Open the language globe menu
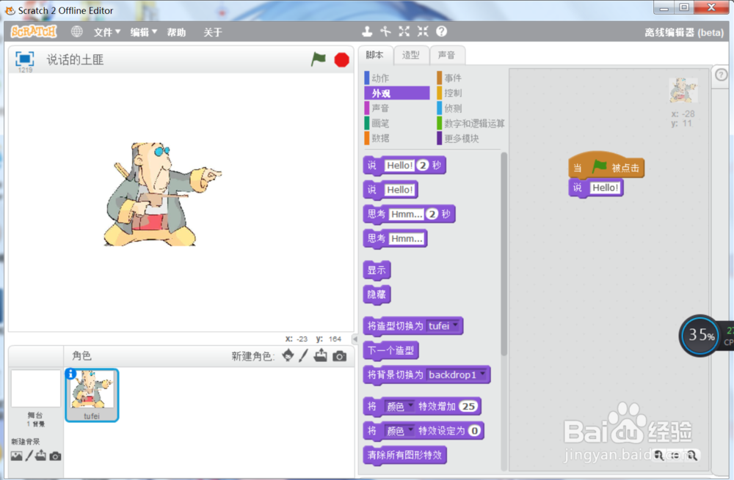 click(x=77, y=32)
